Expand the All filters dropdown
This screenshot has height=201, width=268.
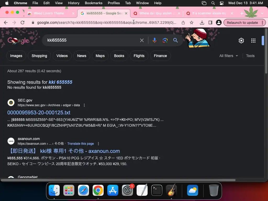coord(228,56)
